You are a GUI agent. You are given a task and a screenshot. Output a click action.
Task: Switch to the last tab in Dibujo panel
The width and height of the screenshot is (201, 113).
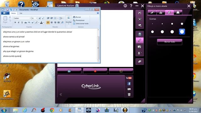point(178,13)
